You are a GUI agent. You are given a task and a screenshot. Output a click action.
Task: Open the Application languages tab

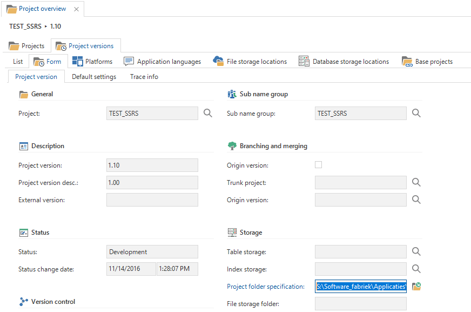(163, 61)
